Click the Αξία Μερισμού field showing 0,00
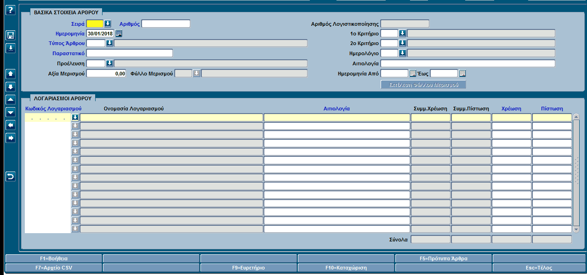The width and height of the screenshot is (587, 275). pyautogui.click(x=107, y=73)
